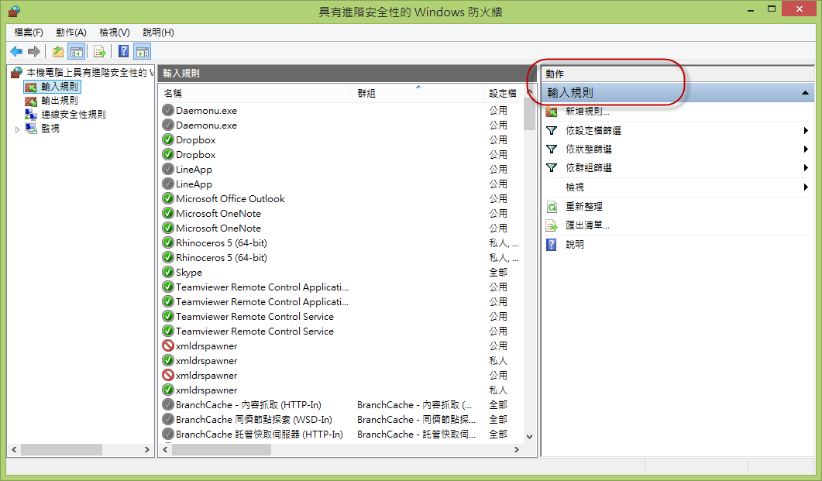Expand the 監視 tree node
This screenshot has height=481, width=822.
pyautogui.click(x=17, y=129)
